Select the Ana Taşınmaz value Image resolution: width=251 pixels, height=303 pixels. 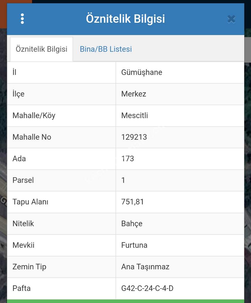(x=145, y=267)
